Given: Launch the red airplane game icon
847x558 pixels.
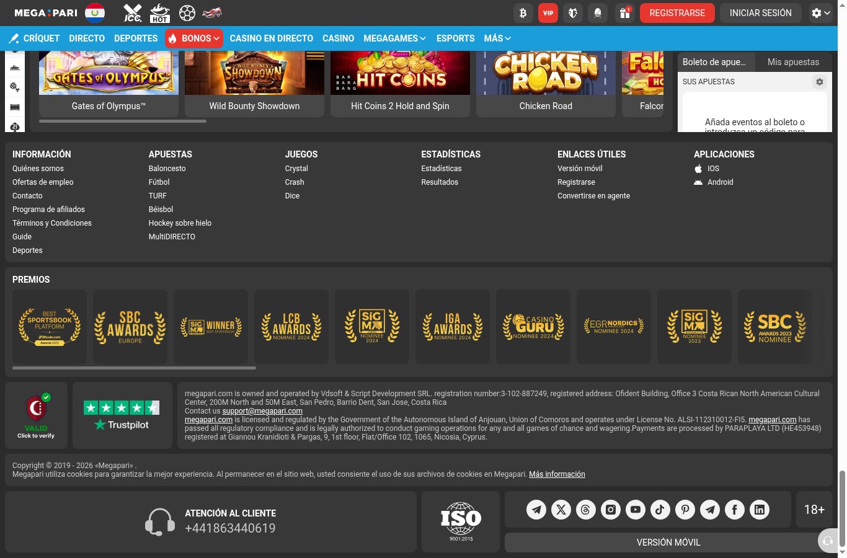Looking at the screenshot, I should point(213,12).
